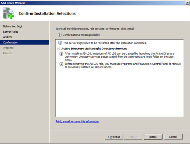Collapse the Active Directory Lightweight Directory Services section
190x144 pixels.
58,48
